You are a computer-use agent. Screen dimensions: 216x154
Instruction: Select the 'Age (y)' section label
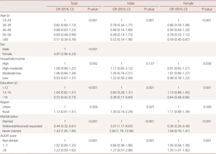[x=5, y=16]
